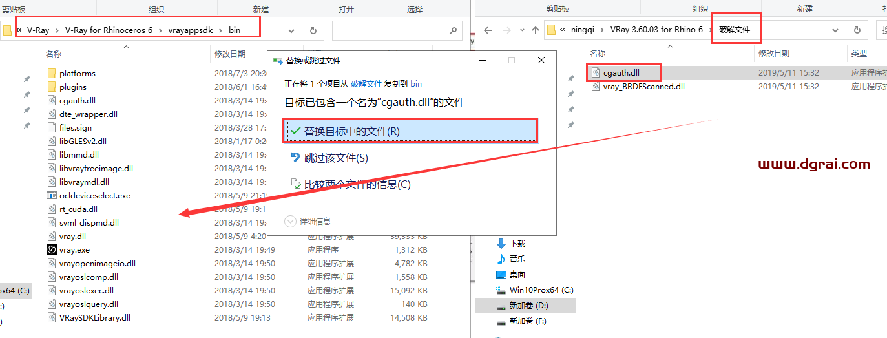Select vrayoslcomp.dll in the file list
Viewport: 887px width, 338px height.
click(x=89, y=277)
